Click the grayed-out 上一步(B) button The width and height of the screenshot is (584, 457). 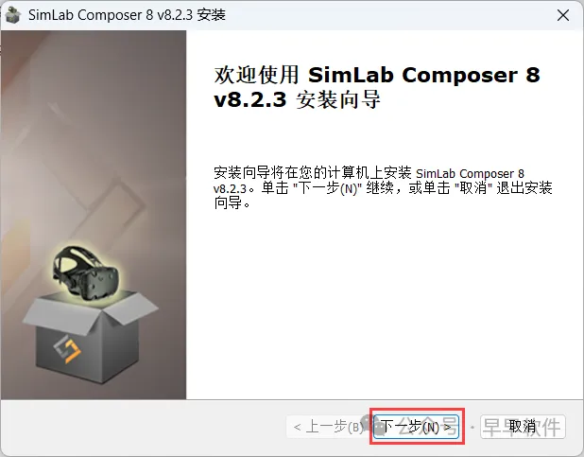tap(328, 426)
